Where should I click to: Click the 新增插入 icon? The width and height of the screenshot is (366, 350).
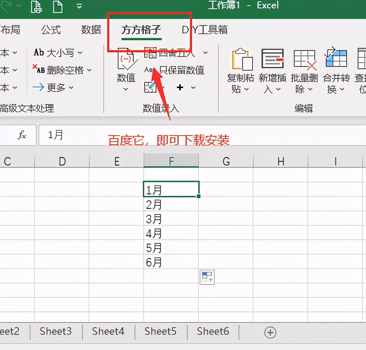[273, 58]
